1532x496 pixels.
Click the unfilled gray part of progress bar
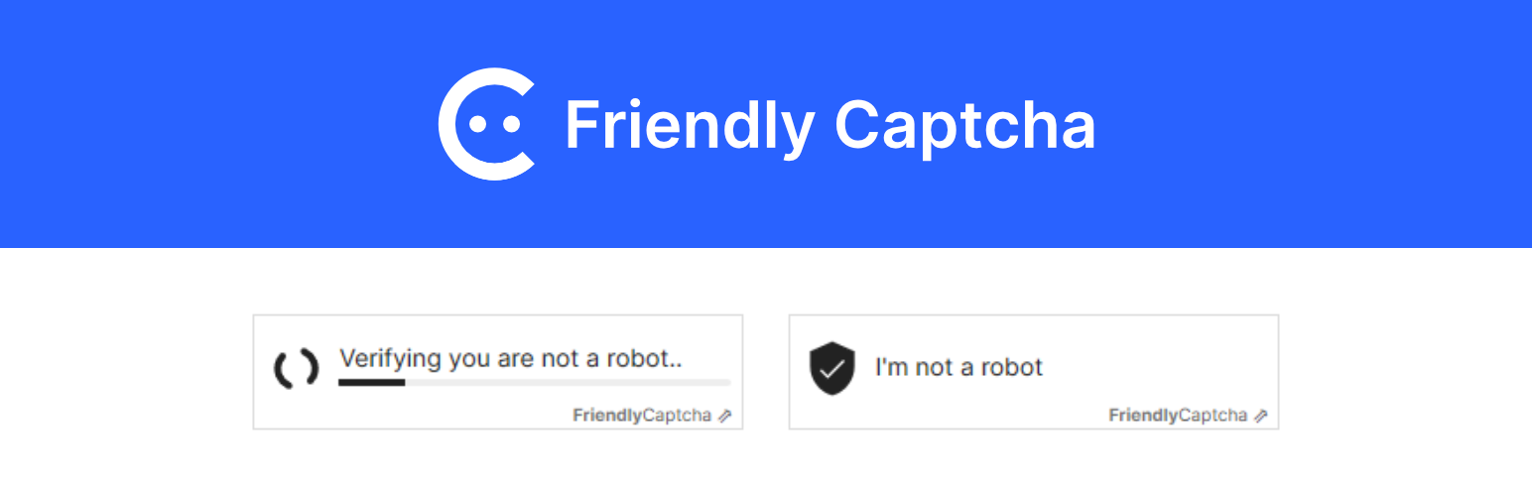568,382
